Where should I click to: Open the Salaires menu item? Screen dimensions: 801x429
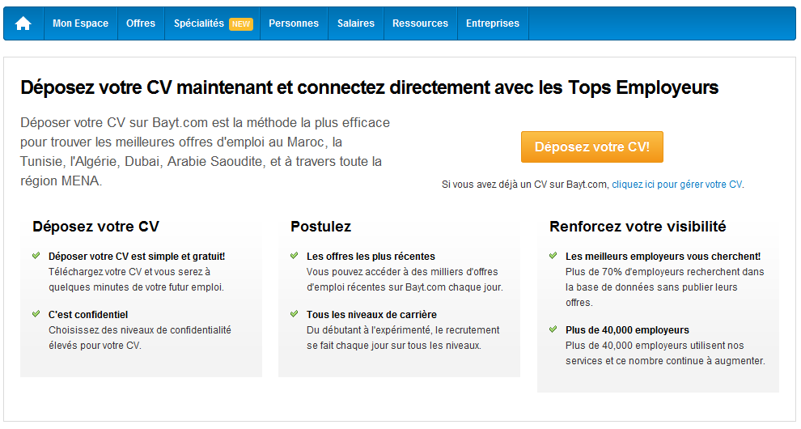(355, 23)
